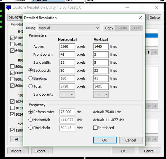Open the Timing dropdown set to Manual
The image size is (166, 159).
point(69,28)
